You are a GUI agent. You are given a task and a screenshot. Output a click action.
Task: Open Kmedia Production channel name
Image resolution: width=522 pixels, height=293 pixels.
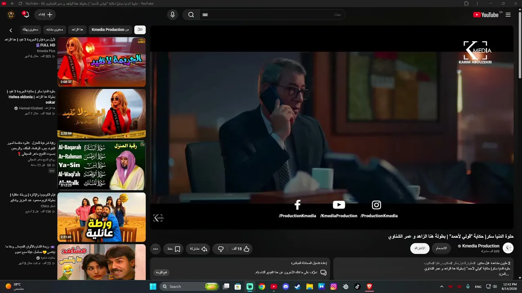(x=481, y=246)
